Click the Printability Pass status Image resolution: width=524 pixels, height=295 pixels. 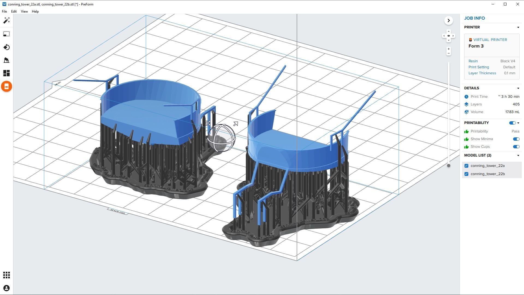point(515,131)
